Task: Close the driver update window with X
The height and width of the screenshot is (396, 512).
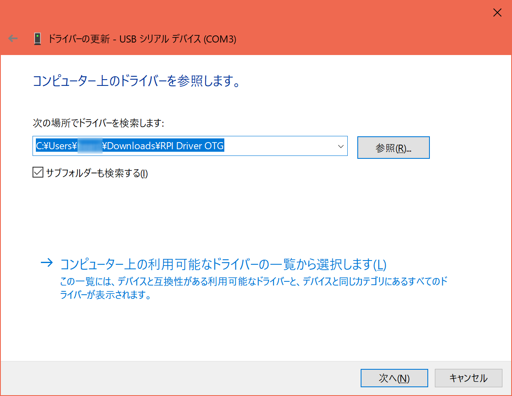Action: pyautogui.click(x=497, y=13)
